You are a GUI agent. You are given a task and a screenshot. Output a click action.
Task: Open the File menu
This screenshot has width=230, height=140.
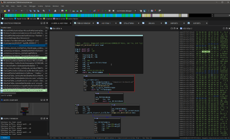3,6
